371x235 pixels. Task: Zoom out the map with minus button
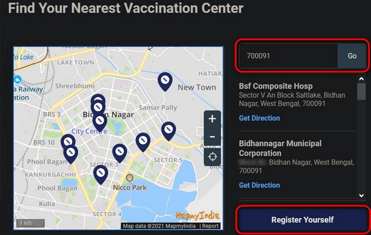(x=212, y=137)
